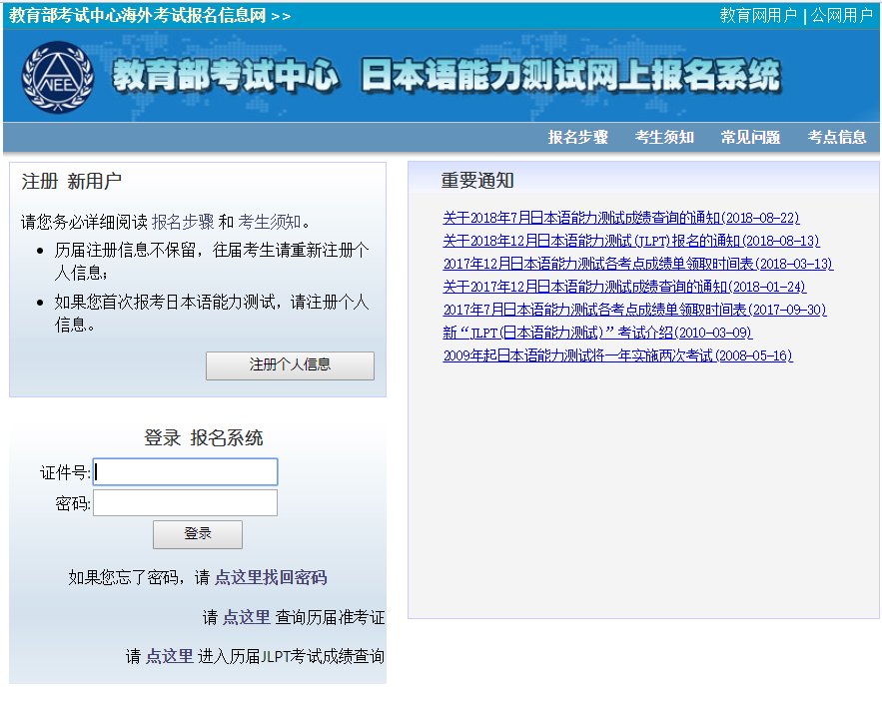Open the 2018年12月JLPT报名通知 announcement
Screen dimensions: 882x703
(632, 242)
